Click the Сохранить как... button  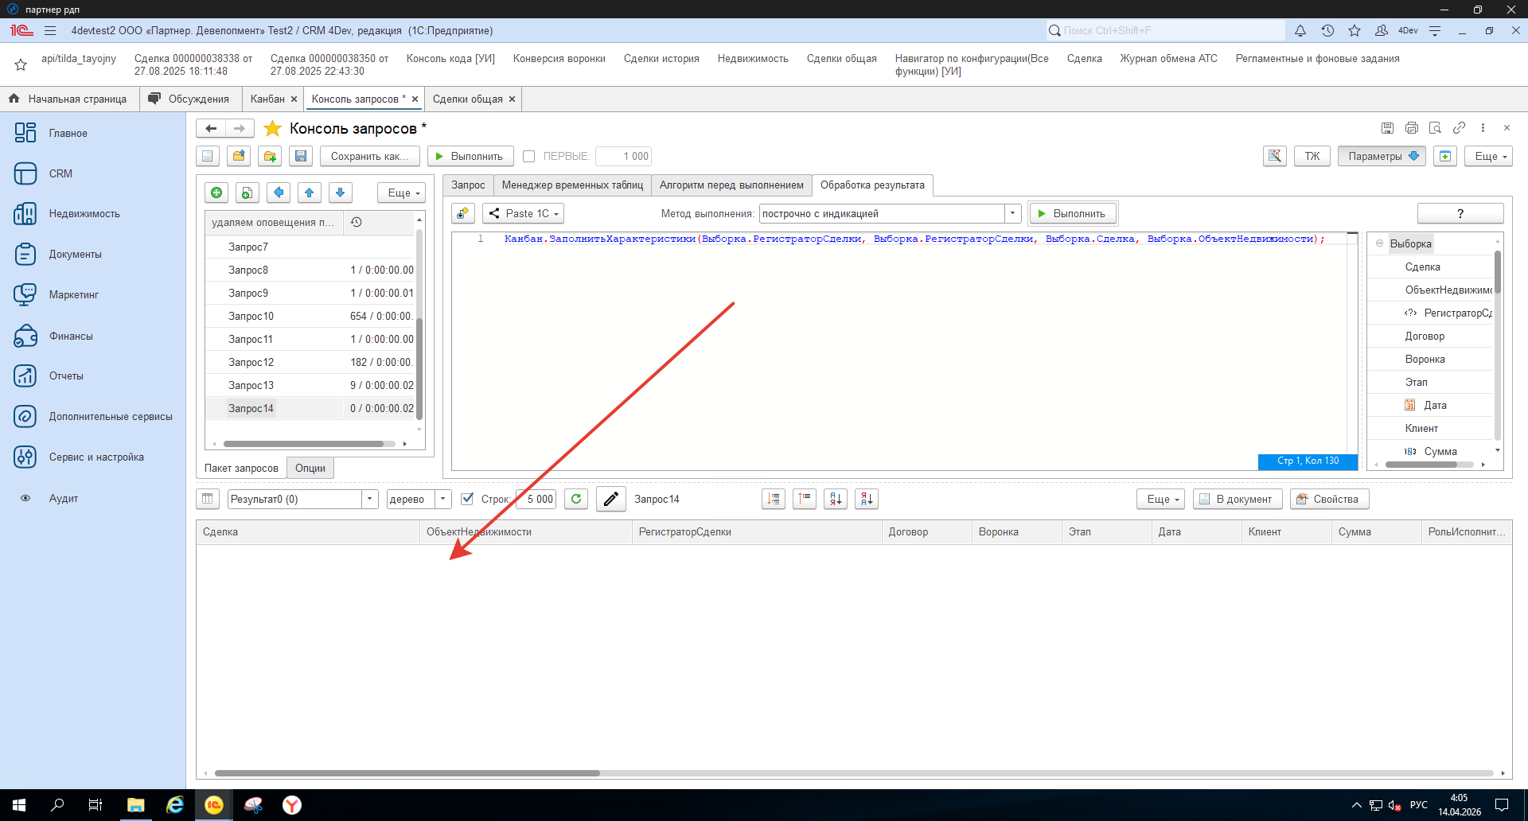(x=369, y=157)
